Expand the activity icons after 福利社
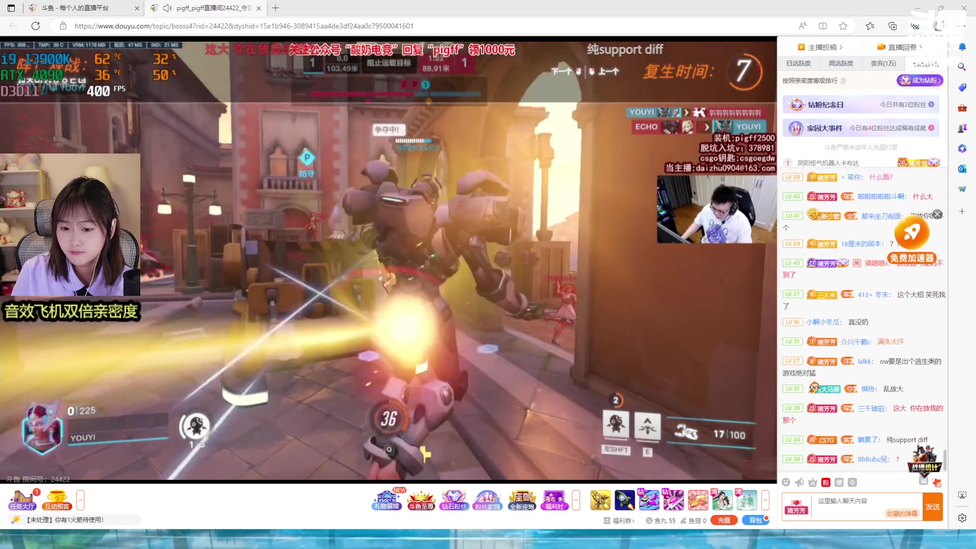Screen dimensions: 976x549 (x=576, y=500)
